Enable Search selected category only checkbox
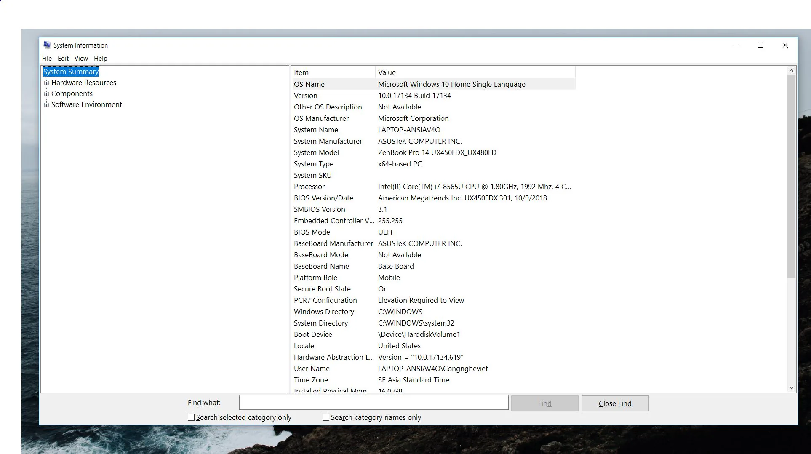 (x=191, y=417)
